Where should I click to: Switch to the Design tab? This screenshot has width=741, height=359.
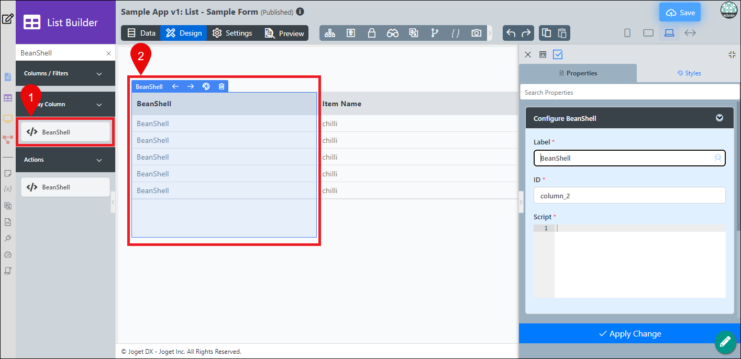184,33
